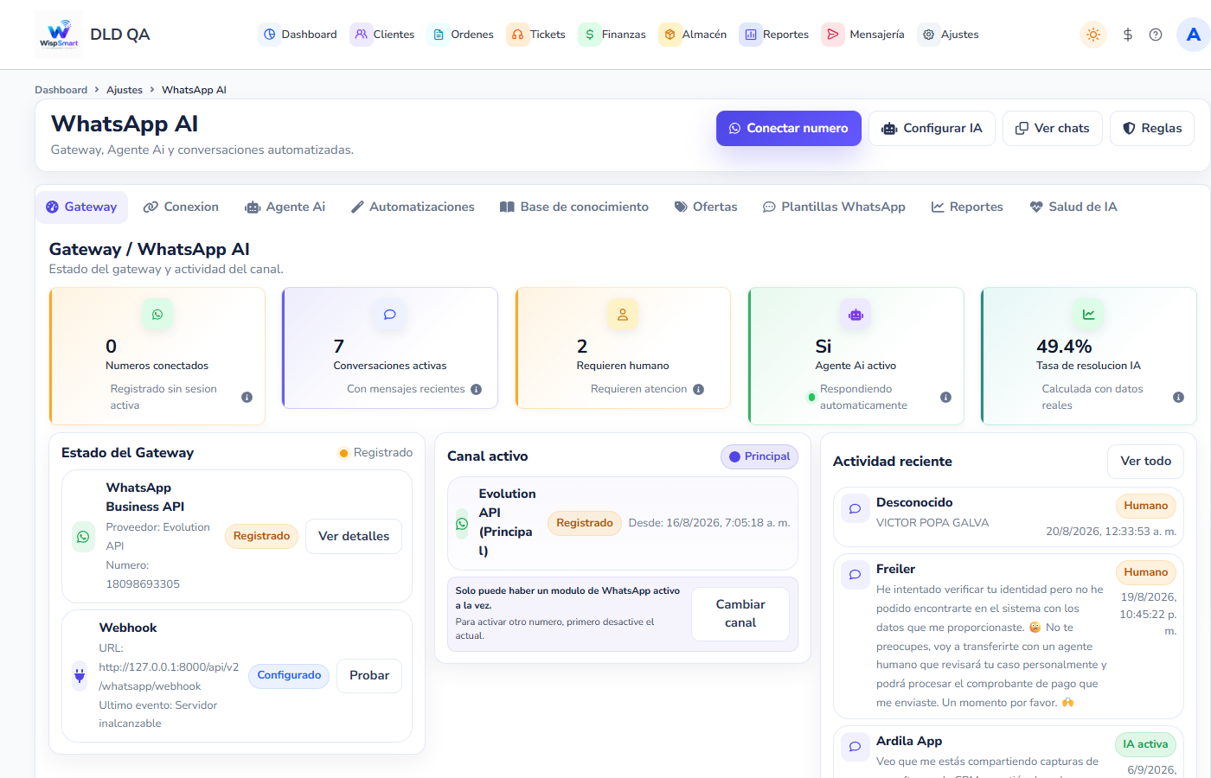Click info icon on Numeros conectados card
Viewport: 1211px width, 778px height.
pos(247,398)
